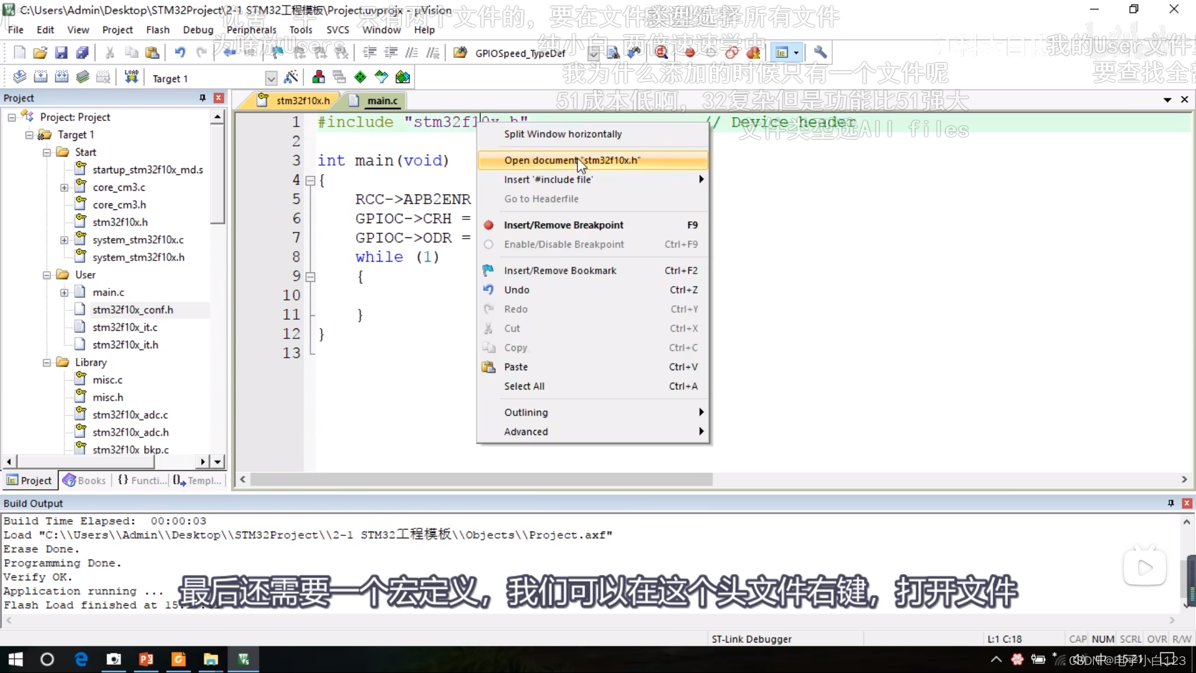Build the target project
This screenshot has height=673, width=1196.
coord(40,77)
